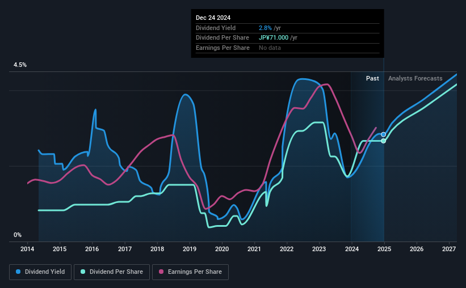Click the blue Dividend Yield legend dot
Viewport: 466px width, 288px height.
pos(18,272)
